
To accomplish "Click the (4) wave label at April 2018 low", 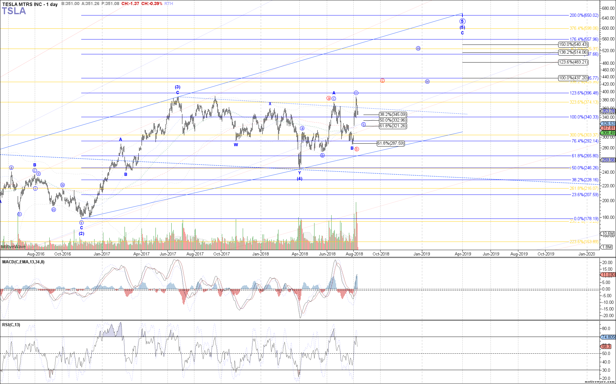I will coord(299,179).
